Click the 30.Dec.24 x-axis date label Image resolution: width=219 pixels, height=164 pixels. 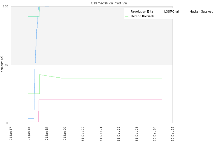pyautogui.click(x=154, y=134)
